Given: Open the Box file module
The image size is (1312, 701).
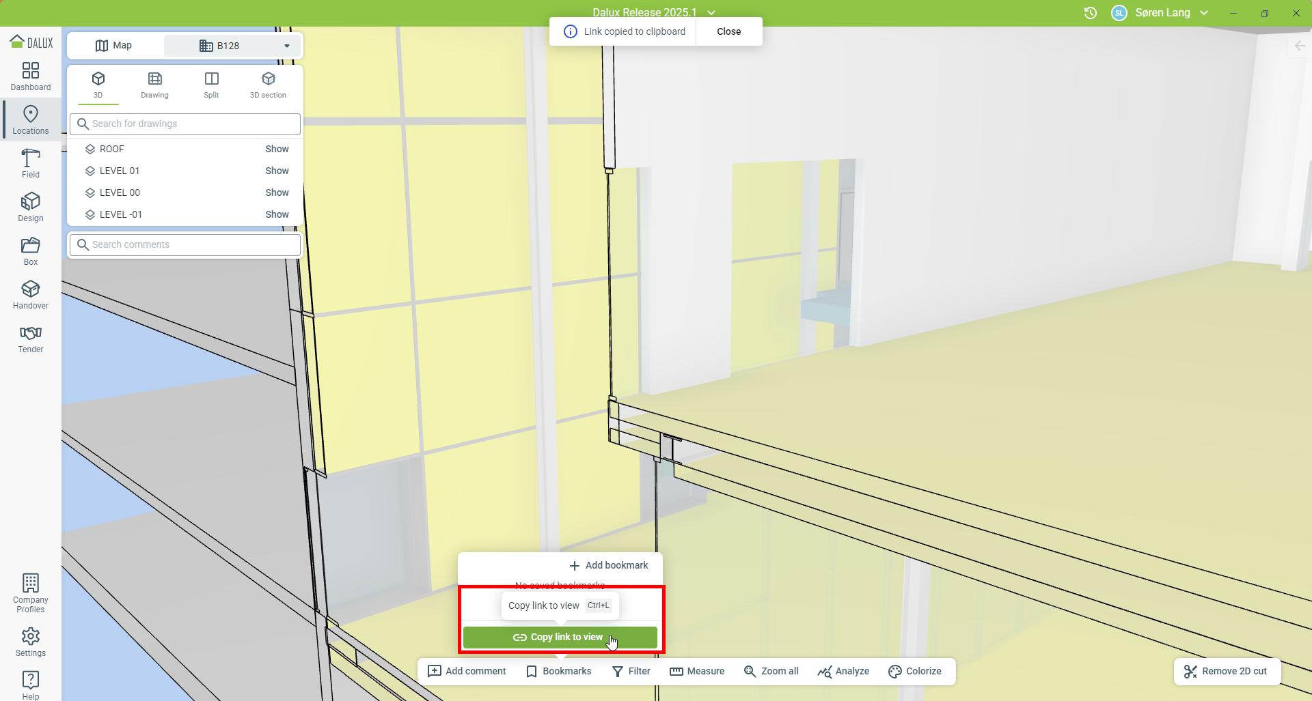Looking at the screenshot, I should [x=31, y=251].
